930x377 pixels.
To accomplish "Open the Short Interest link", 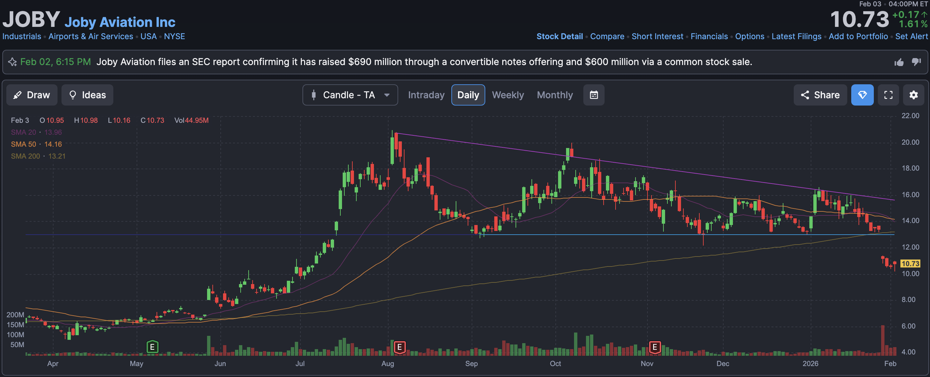I will point(657,37).
